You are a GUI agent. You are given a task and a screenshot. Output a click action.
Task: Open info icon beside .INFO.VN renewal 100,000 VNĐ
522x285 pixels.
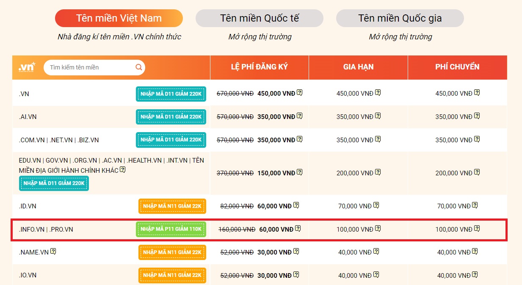point(378,228)
